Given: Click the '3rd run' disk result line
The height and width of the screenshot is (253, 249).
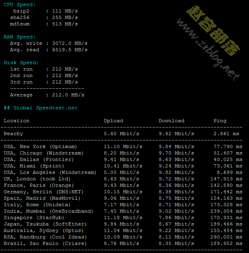Looking at the screenshot, I should [44, 82].
